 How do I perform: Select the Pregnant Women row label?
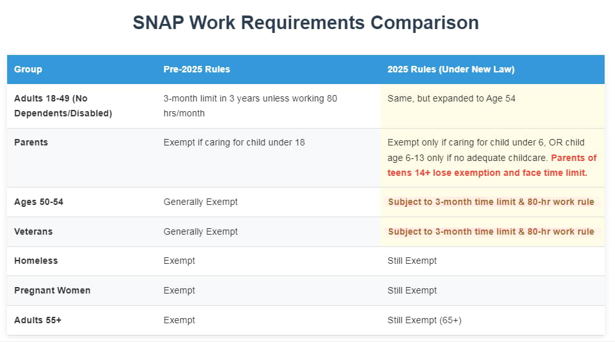click(x=52, y=290)
